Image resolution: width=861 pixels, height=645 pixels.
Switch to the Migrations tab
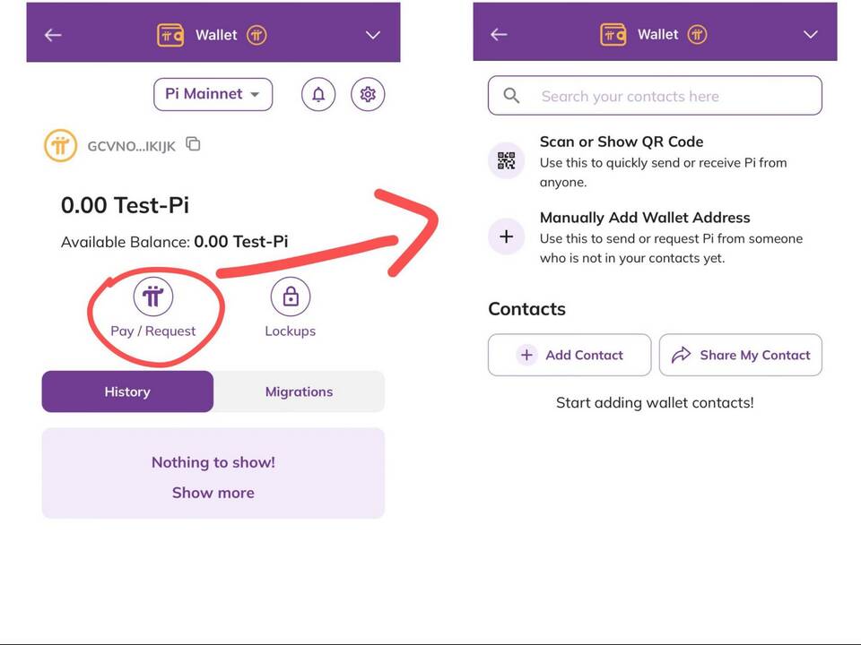[300, 391]
